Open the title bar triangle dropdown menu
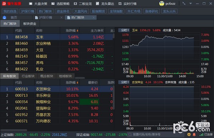This screenshot has height=138, width=214. pyautogui.click(x=191, y=4)
